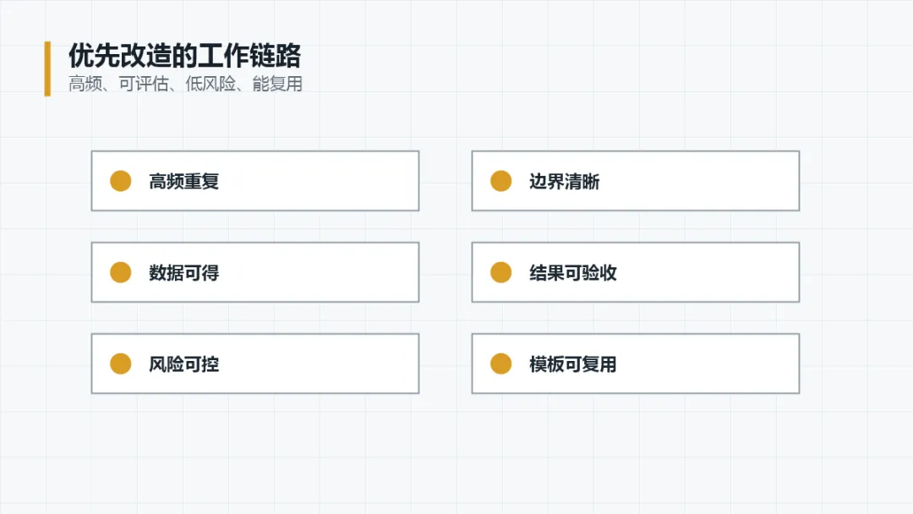The image size is (913, 514).
Task: Click the 高频重复 text label
Action: tap(184, 182)
